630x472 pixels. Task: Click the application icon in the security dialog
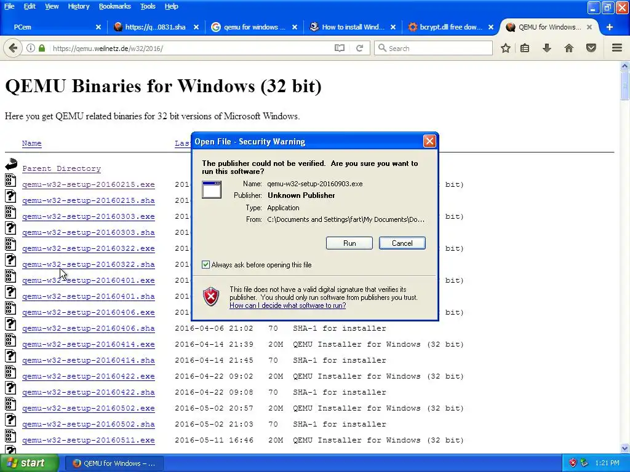(212, 189)
